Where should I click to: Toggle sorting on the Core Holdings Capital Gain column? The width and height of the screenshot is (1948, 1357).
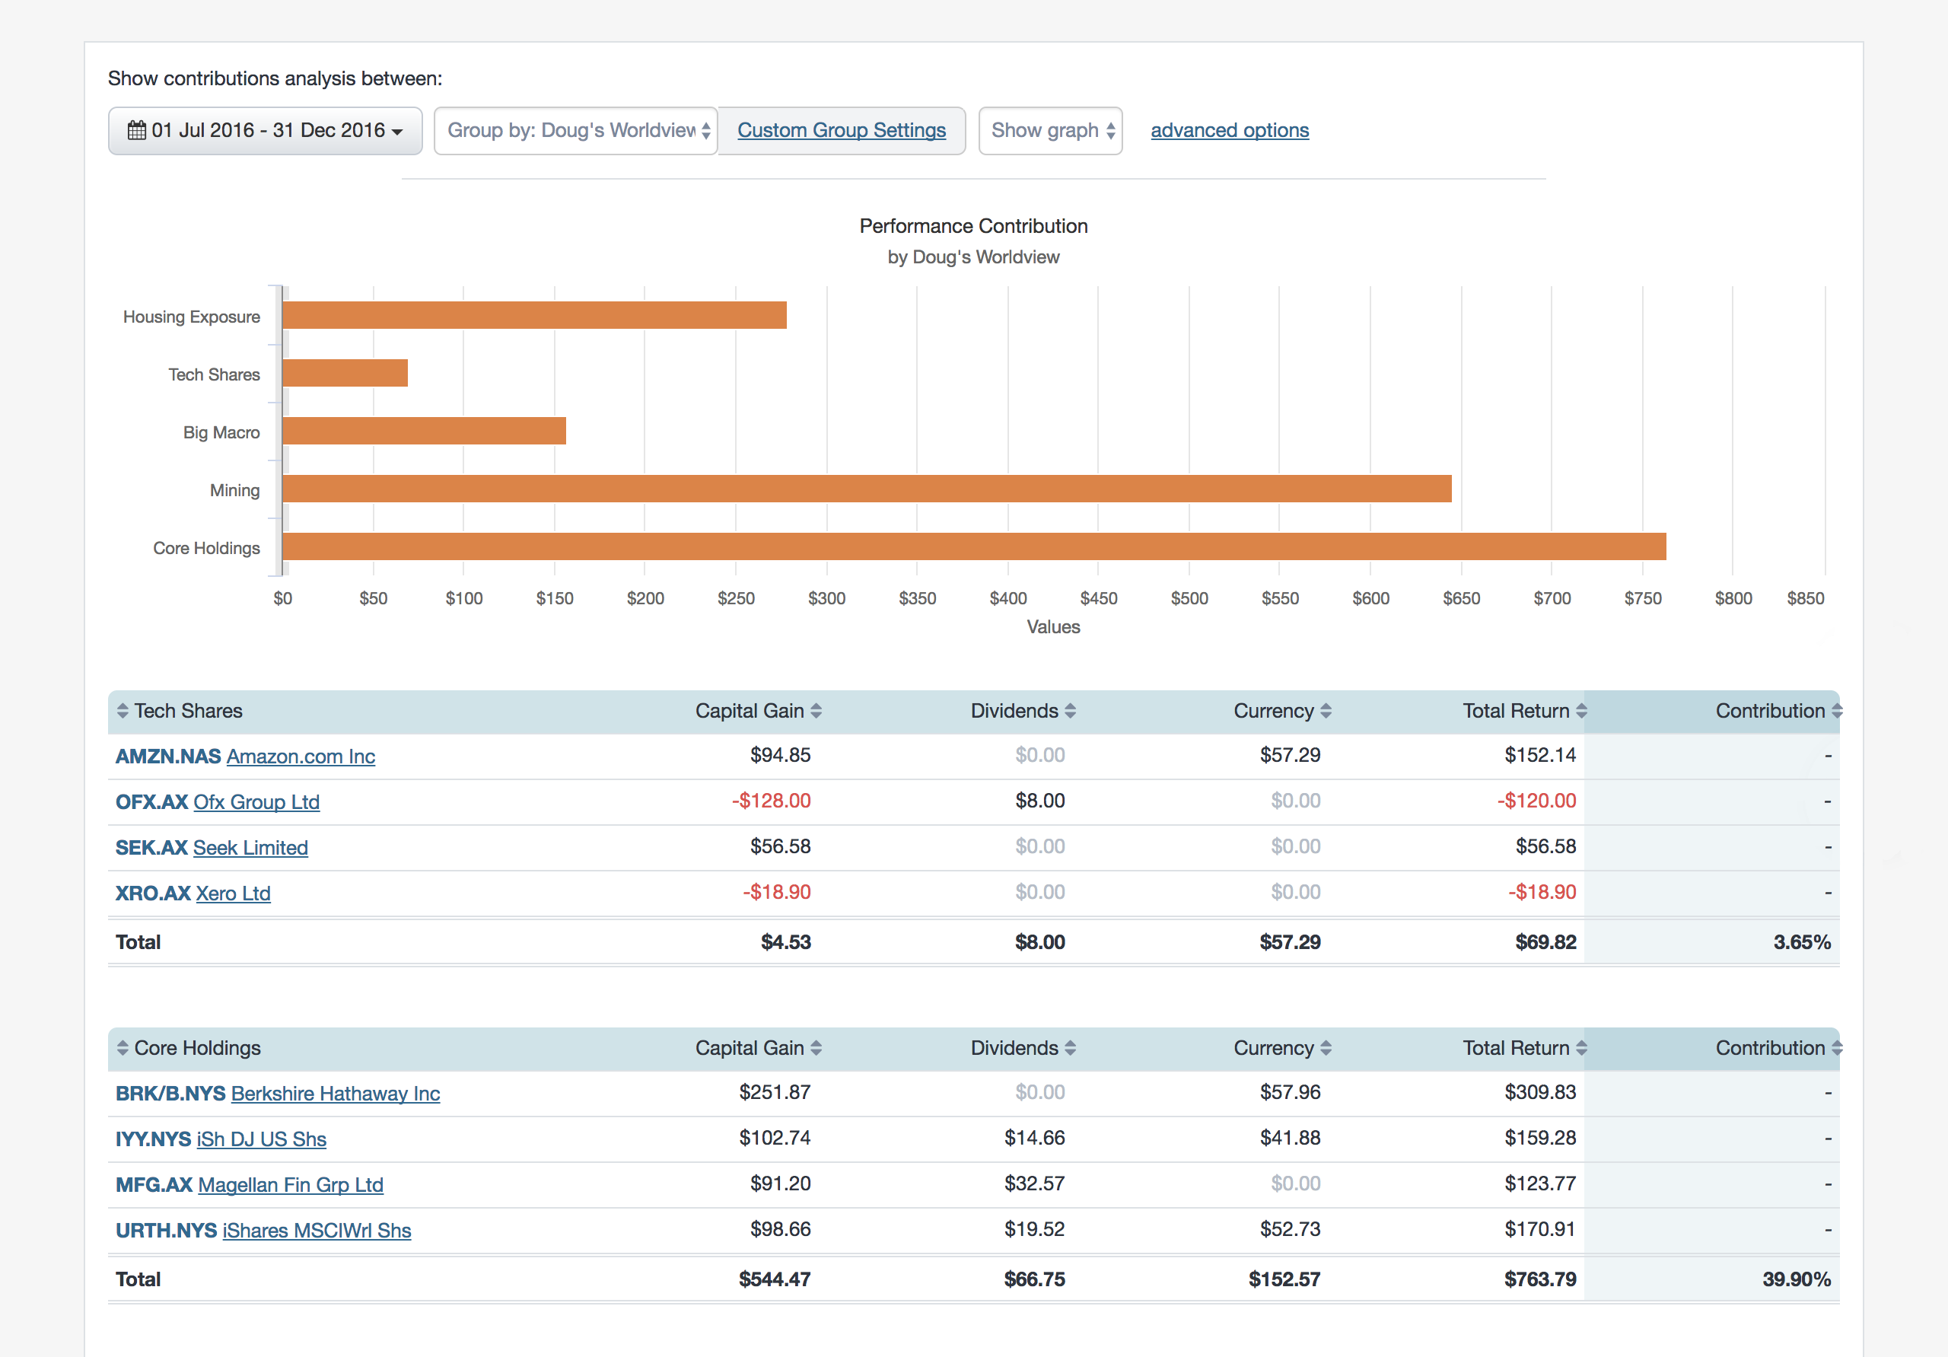pyautogui.click(x=817, y=1047)
